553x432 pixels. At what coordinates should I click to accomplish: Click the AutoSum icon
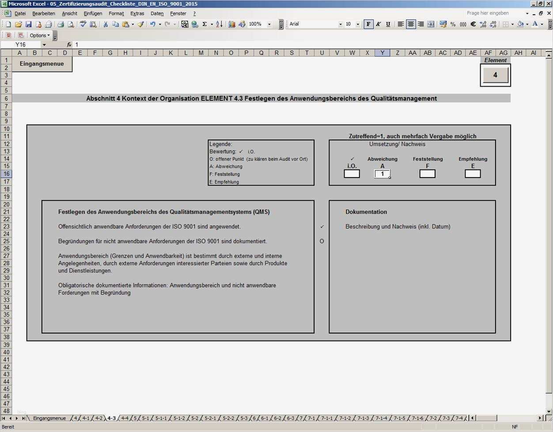(x=204, y=24)
